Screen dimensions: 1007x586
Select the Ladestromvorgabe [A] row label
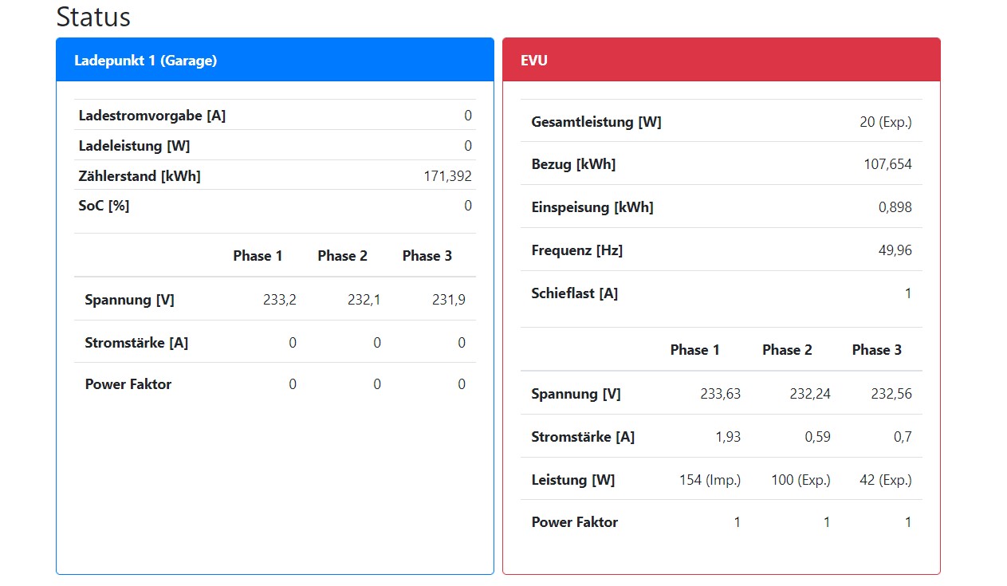tap(152, 116)
